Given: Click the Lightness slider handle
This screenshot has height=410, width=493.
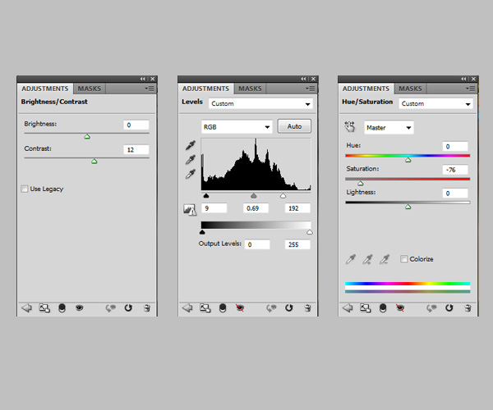Looking at the screenshot, I should click(x=408, y=207).
